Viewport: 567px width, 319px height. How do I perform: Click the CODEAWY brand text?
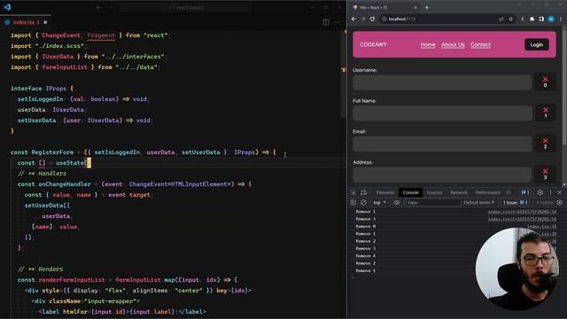tap(373, 44)
